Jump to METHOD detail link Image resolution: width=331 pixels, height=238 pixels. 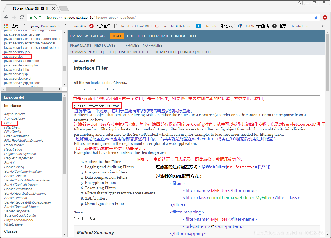(x=204, y=52)
